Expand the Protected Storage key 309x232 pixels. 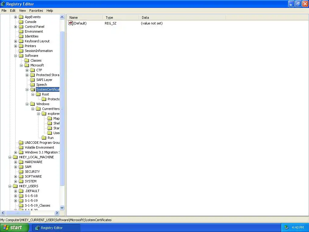point(27,75)
